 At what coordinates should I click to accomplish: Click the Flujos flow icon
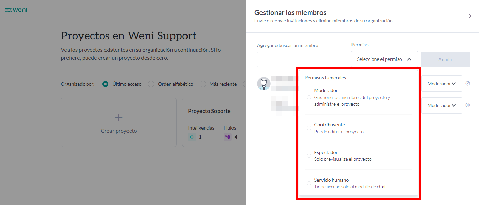(x=228, y=137)
